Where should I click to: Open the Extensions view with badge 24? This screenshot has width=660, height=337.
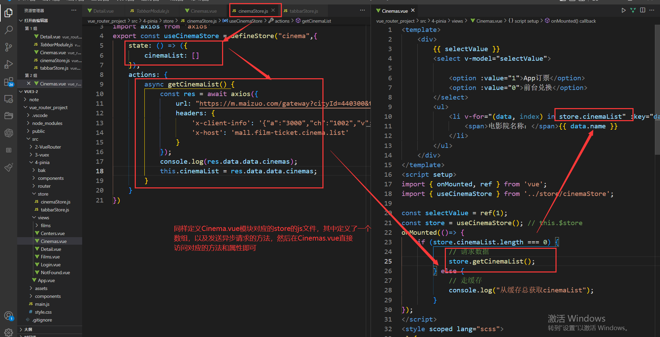coord(9,82)
